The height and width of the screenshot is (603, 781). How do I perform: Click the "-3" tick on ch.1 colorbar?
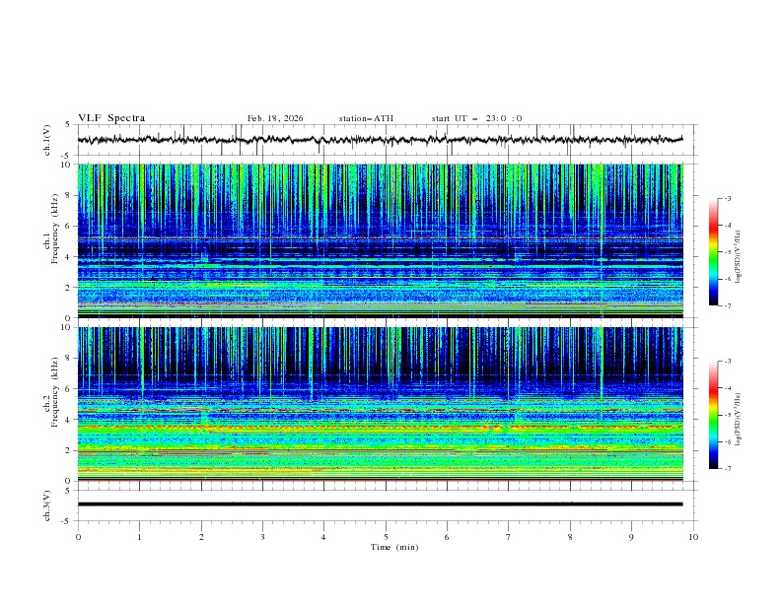tap(728, 198)
